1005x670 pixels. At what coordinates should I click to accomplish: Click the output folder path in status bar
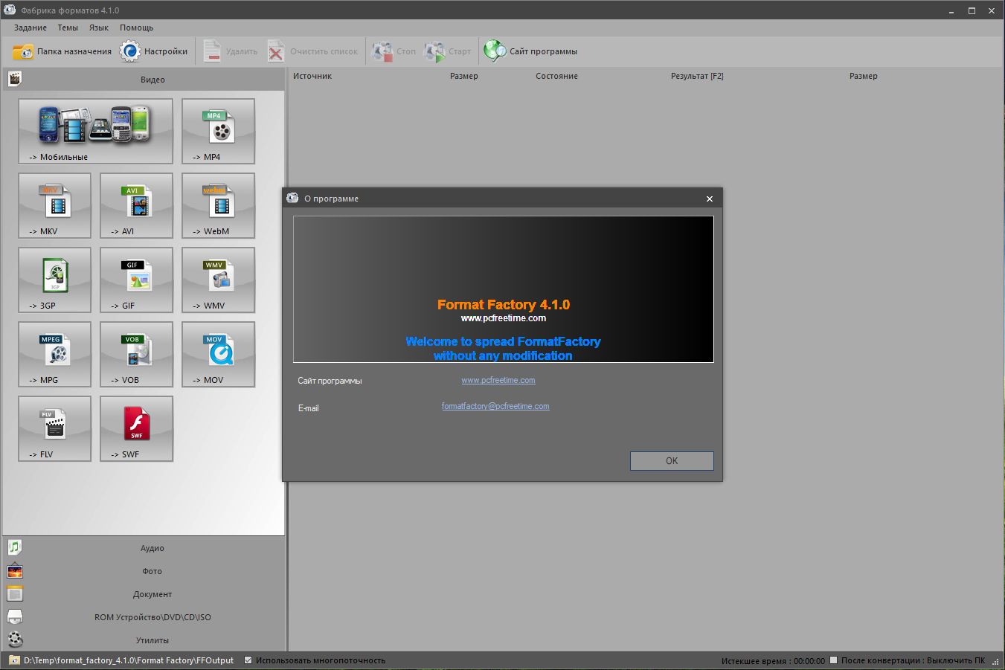coord(128,660)
